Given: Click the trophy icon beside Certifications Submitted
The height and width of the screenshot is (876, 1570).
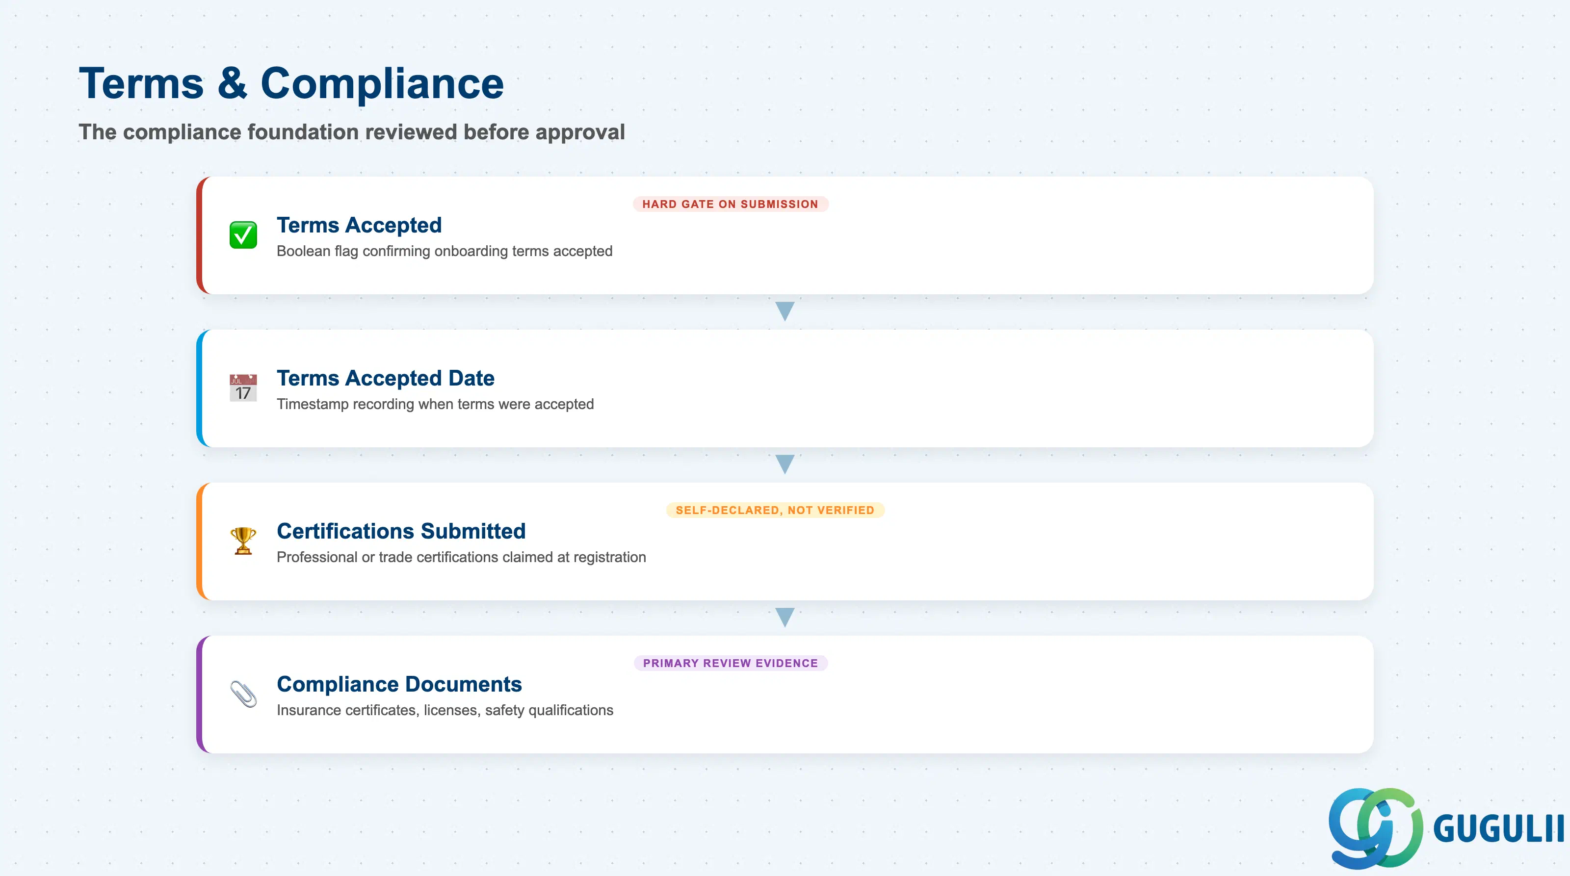Looking at the screenshot, I should [x=243, y=541].
